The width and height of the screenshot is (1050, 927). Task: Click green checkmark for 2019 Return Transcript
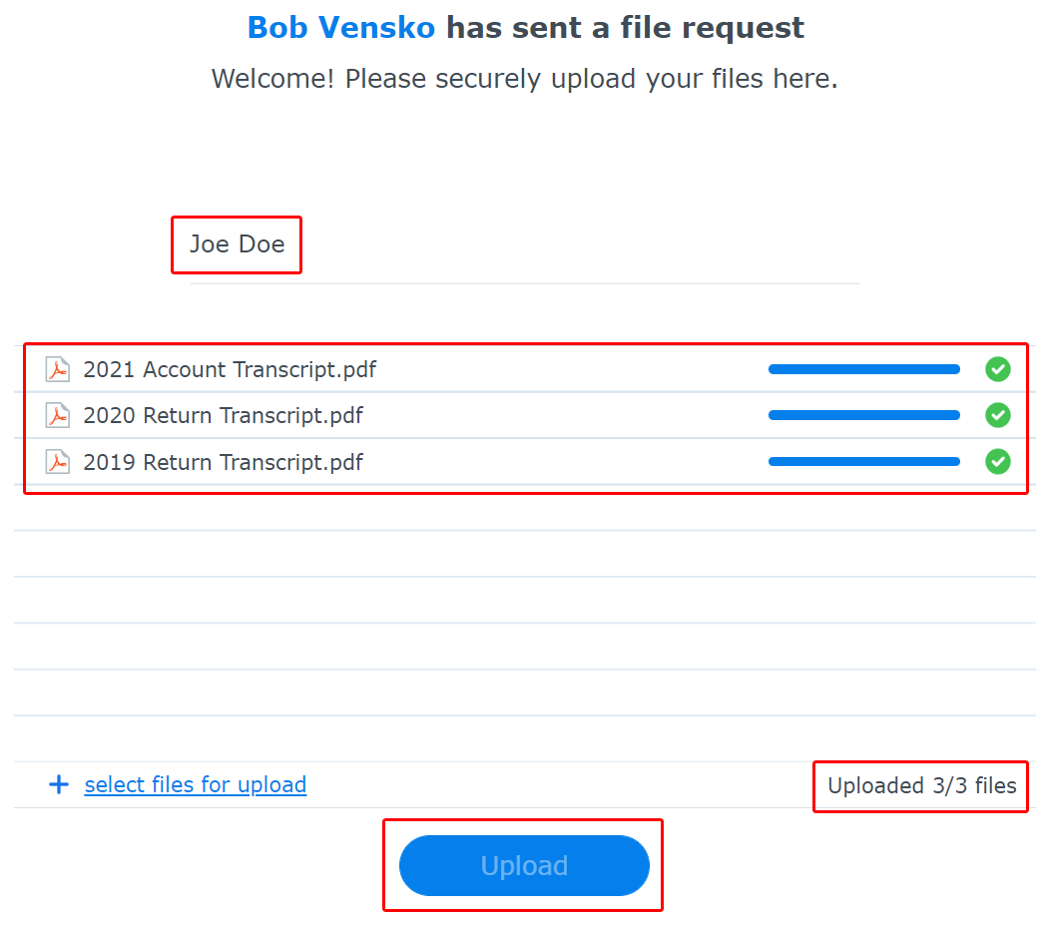point(998,462)
